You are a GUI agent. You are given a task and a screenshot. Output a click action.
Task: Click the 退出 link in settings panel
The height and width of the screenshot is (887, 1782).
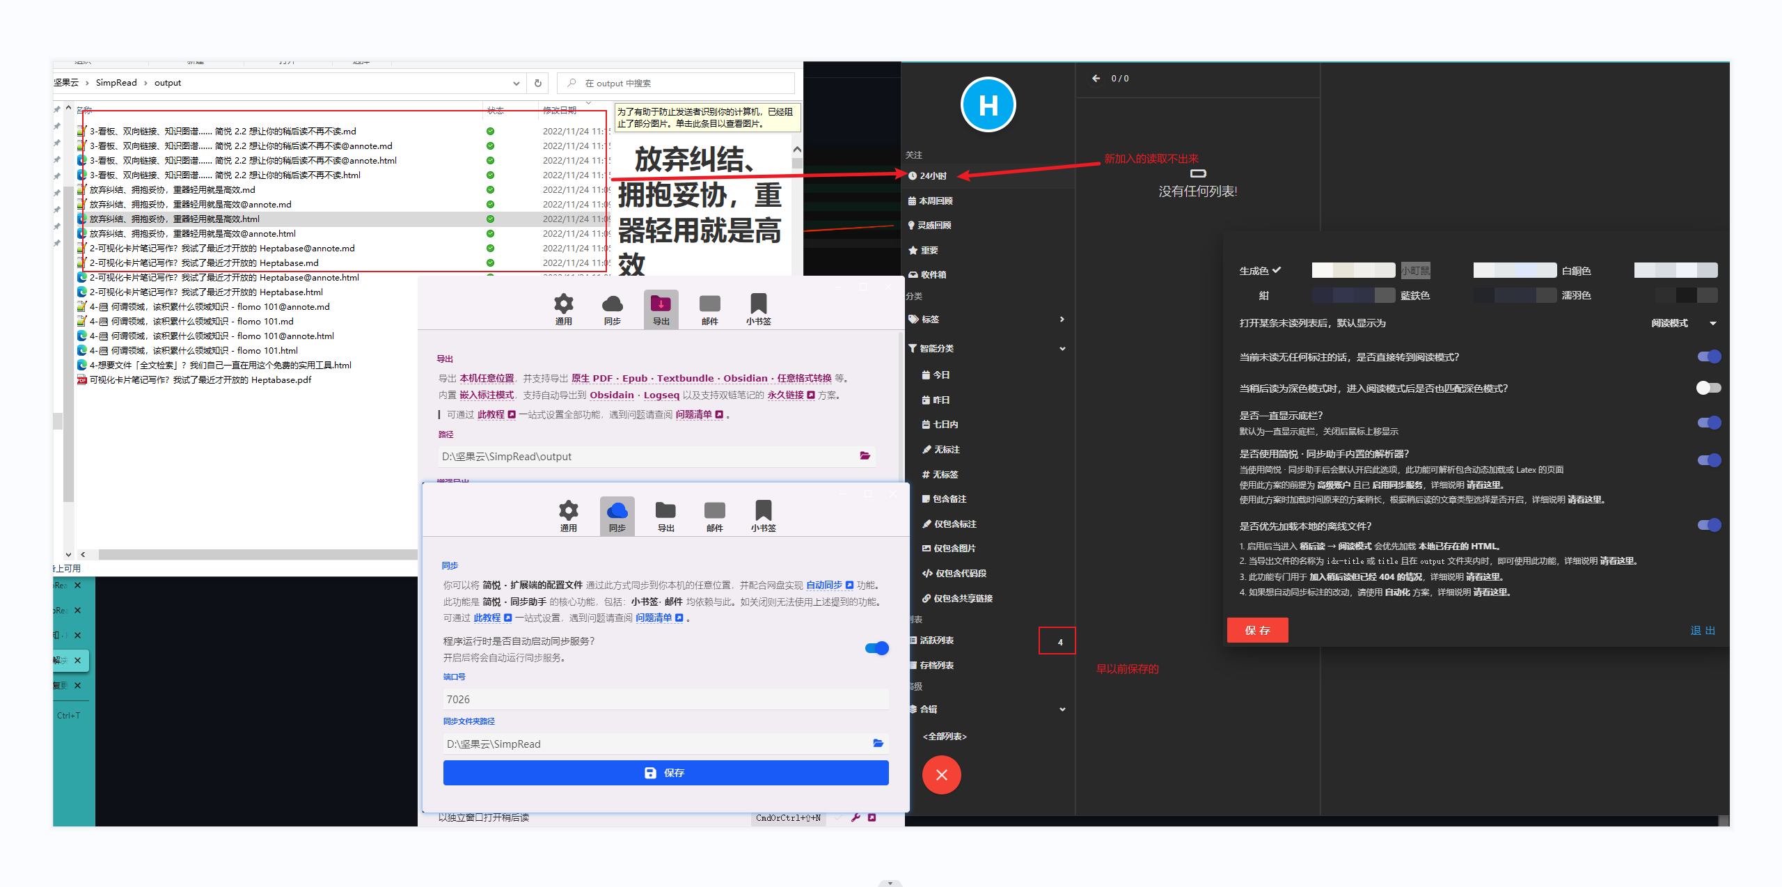pyautogui.click(x=1702, y=630)
